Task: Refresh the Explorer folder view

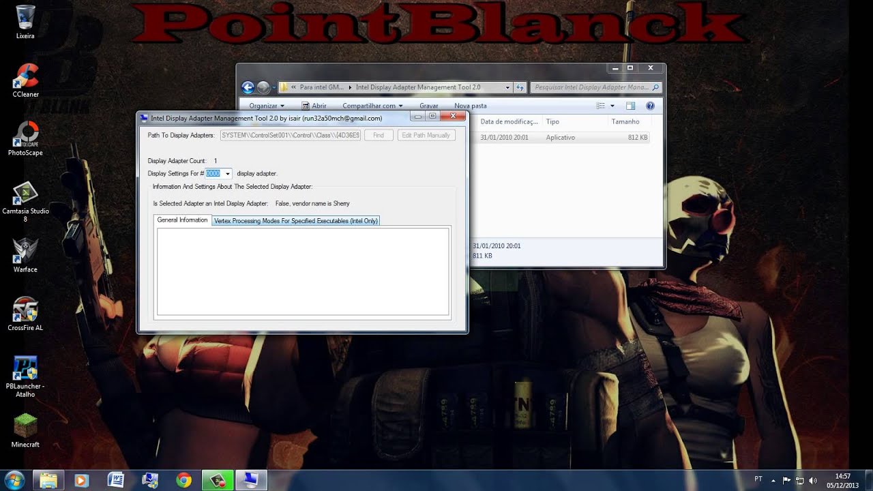Action: [520, 87]
